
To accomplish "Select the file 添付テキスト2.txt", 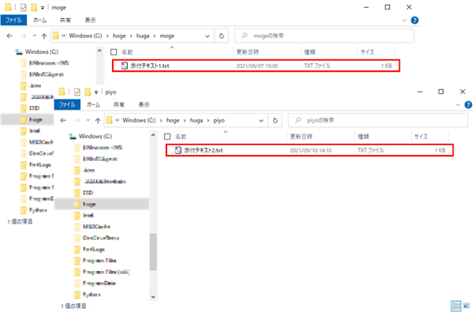I will pos(309,150).
